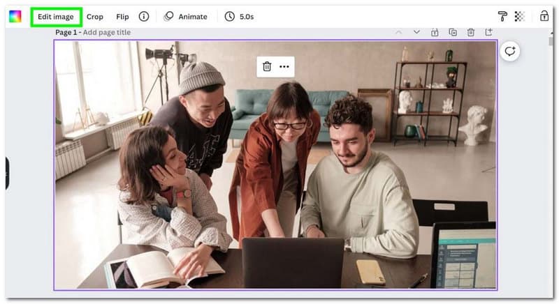The width and height of the screenshot is (559, 304).
Task: Click the Edit image button
Action: [x=56, y=17]
